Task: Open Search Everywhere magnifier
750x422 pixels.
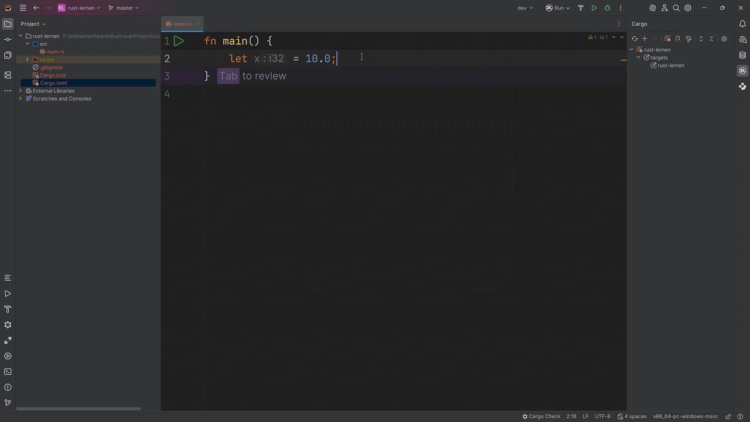Action: [x=676, y=8]
